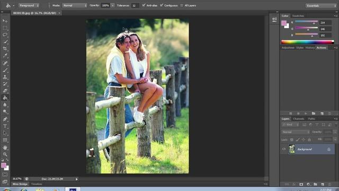The width and height of the screenshot is (339, 191).
Task: Select the Brush tool
Action: (x=5, y=70)
